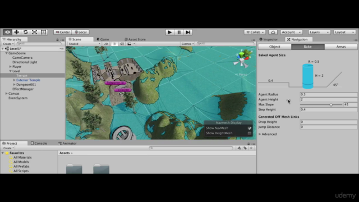Open the cloud services icon
This screenshot has height=202, width=359.
(273, 33)
